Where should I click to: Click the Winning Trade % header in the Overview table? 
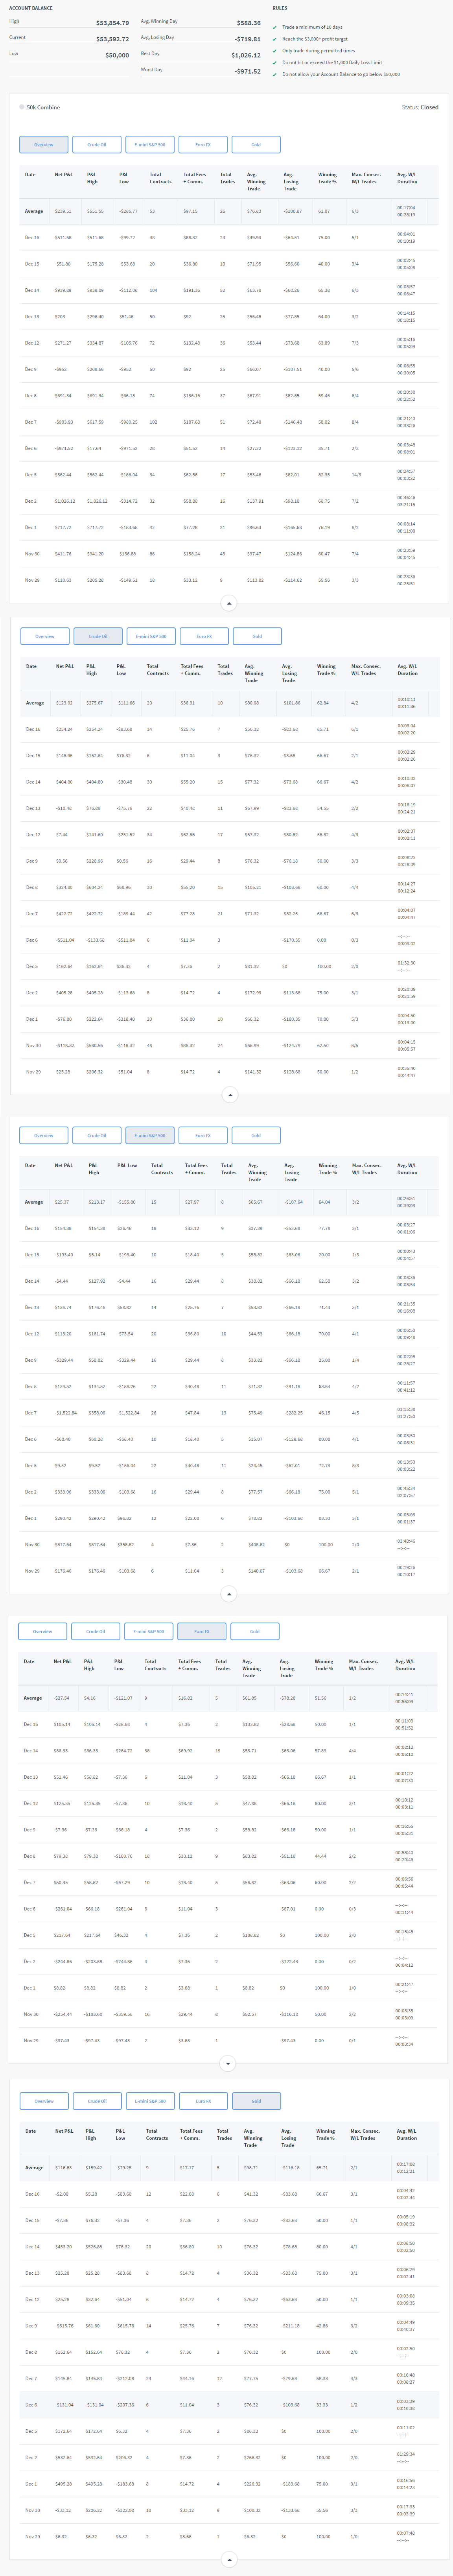click(327, 177)
